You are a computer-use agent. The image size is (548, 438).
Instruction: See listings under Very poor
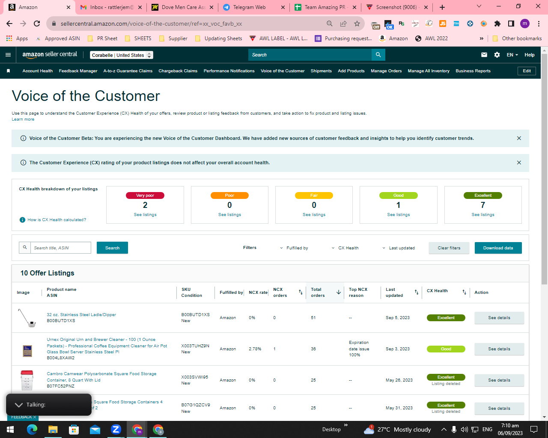coord(145,215)
